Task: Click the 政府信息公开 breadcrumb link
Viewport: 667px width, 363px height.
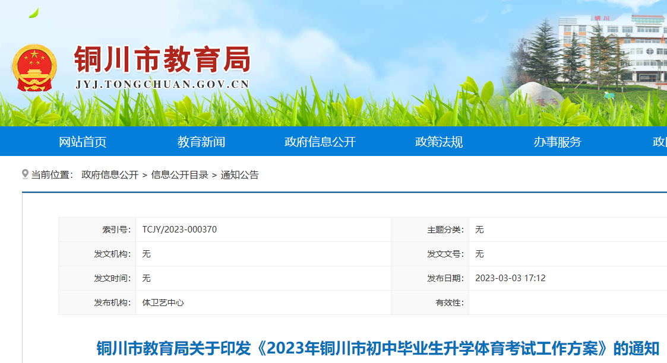Action: (110, 175)
